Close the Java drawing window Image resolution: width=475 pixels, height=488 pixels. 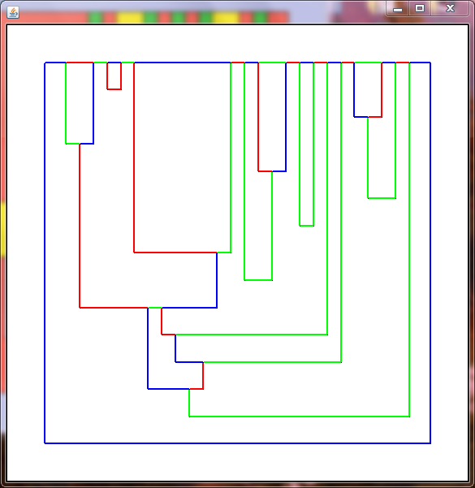pos(450,8)
